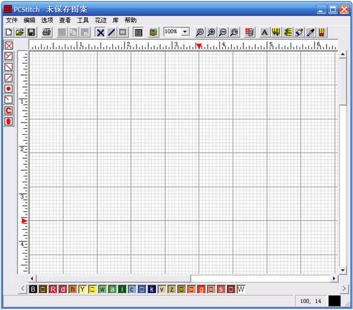Click the greyed-out paste icon in the toolbar

click(85, 32)
